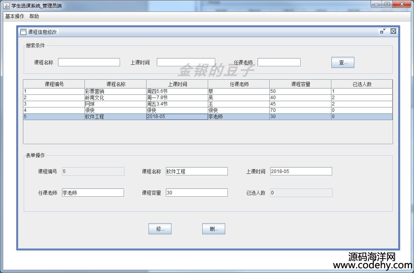
Task: Select the 网球 course row
Action: click(115, 104)
